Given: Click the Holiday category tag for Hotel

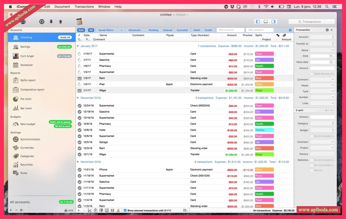Looking at the screenshot, I should click(x=264, y=130).
